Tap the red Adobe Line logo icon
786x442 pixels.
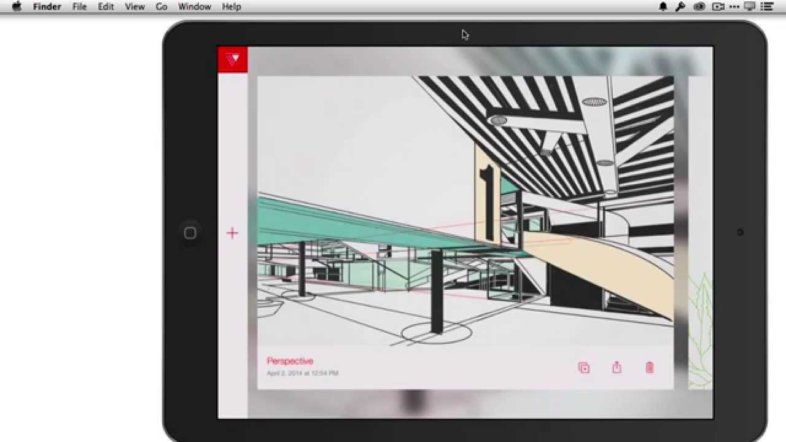pyautogui.click(x=233, y=60)
